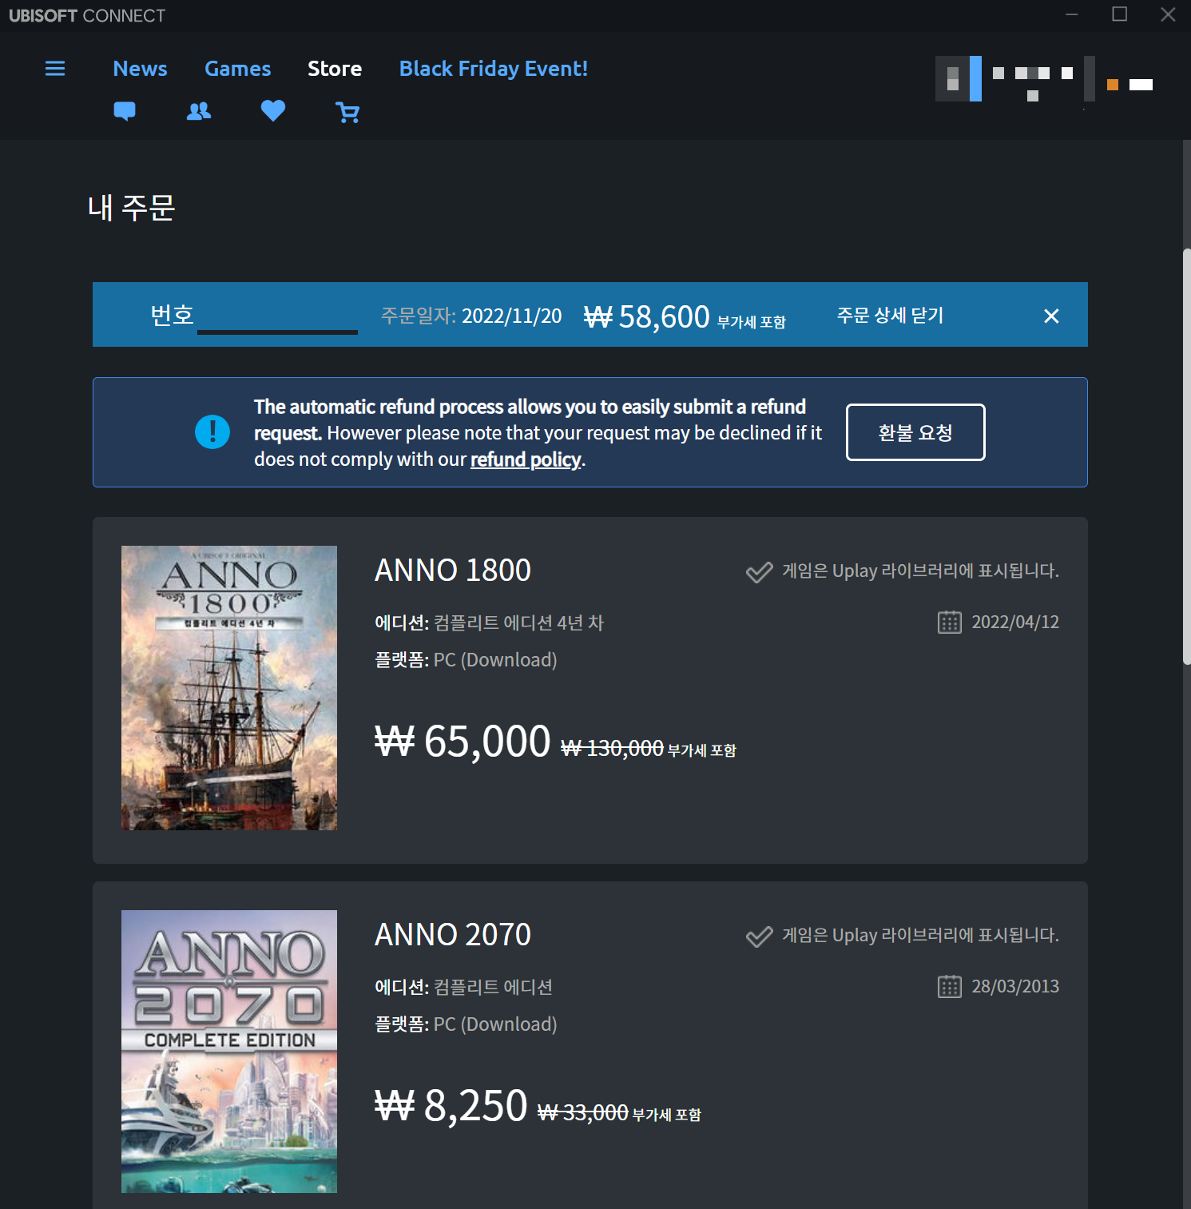Viewport: 1191px width, 1209px height.
Task: Open the Black Friday Event! tab
Action: [x=494, y=69]
